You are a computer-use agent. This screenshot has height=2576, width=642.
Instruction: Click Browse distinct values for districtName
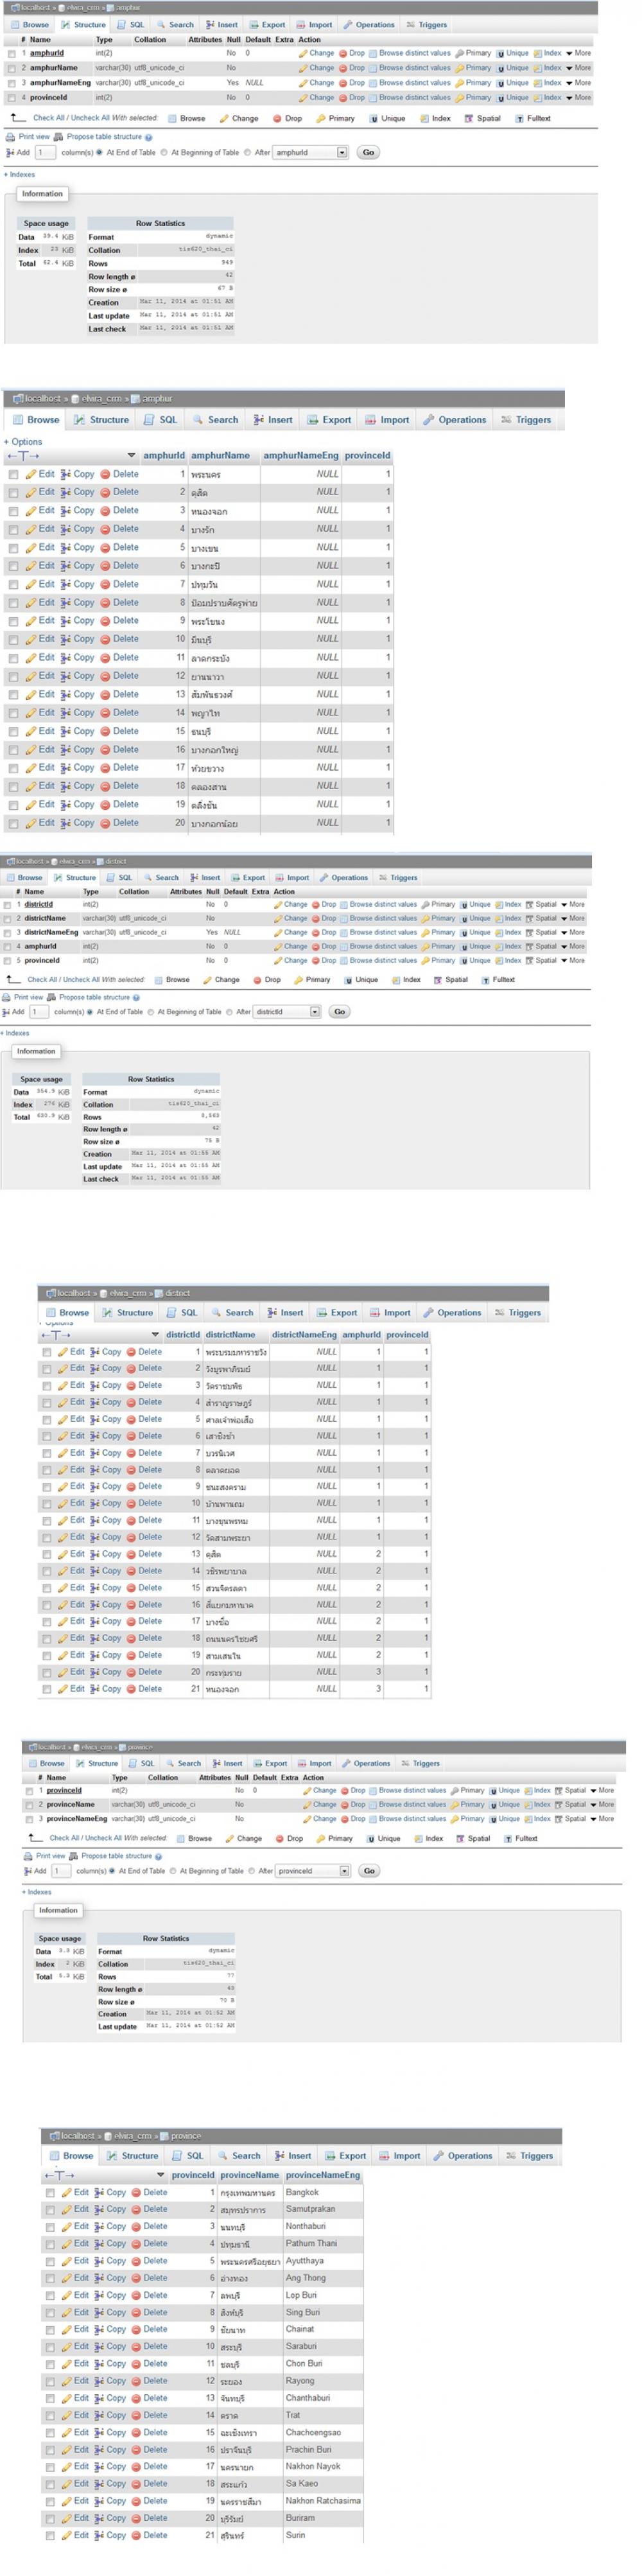coord(383,918)
